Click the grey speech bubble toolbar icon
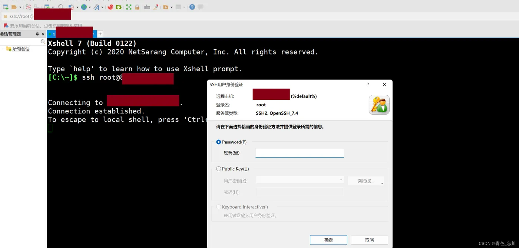The height and width of the screenshot is (248, 519). pos(201,7)
